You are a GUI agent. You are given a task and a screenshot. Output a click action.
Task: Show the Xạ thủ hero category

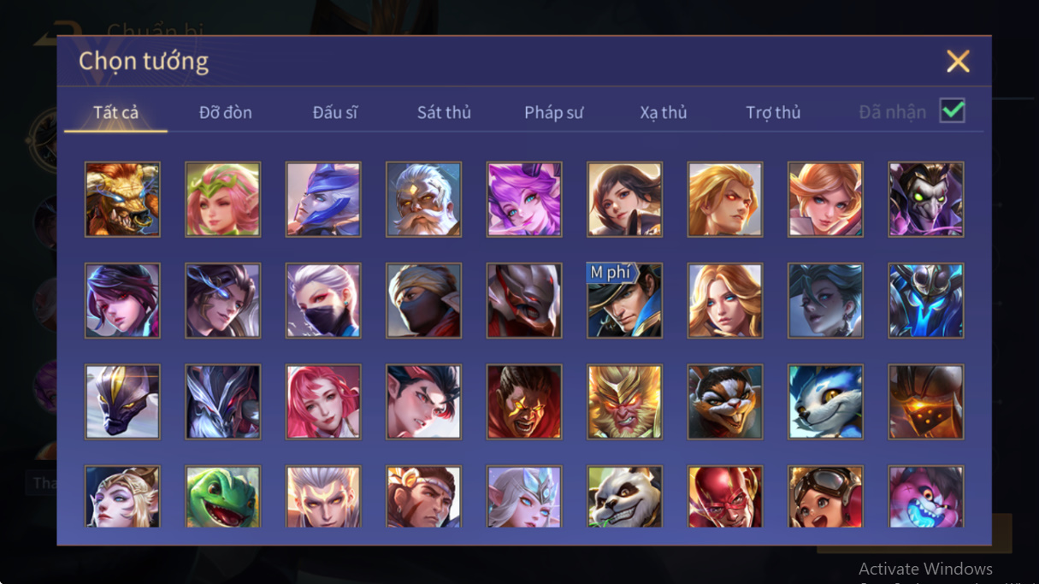[x=664, y=112]
